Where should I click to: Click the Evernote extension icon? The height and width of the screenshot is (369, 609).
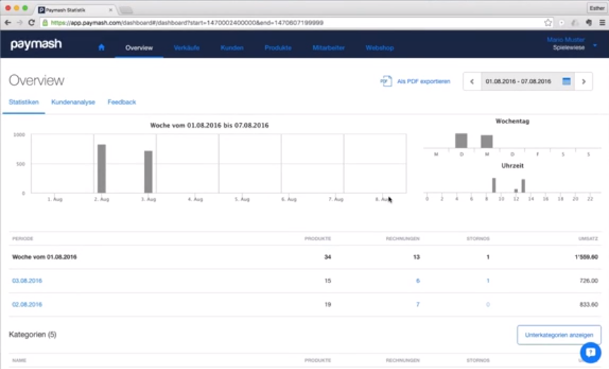pos(589,23)
